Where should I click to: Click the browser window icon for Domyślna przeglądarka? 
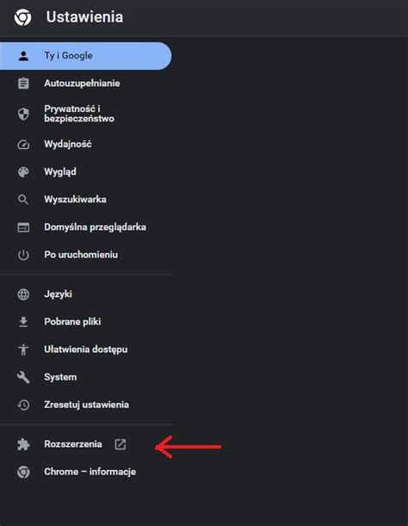(23, 227)
